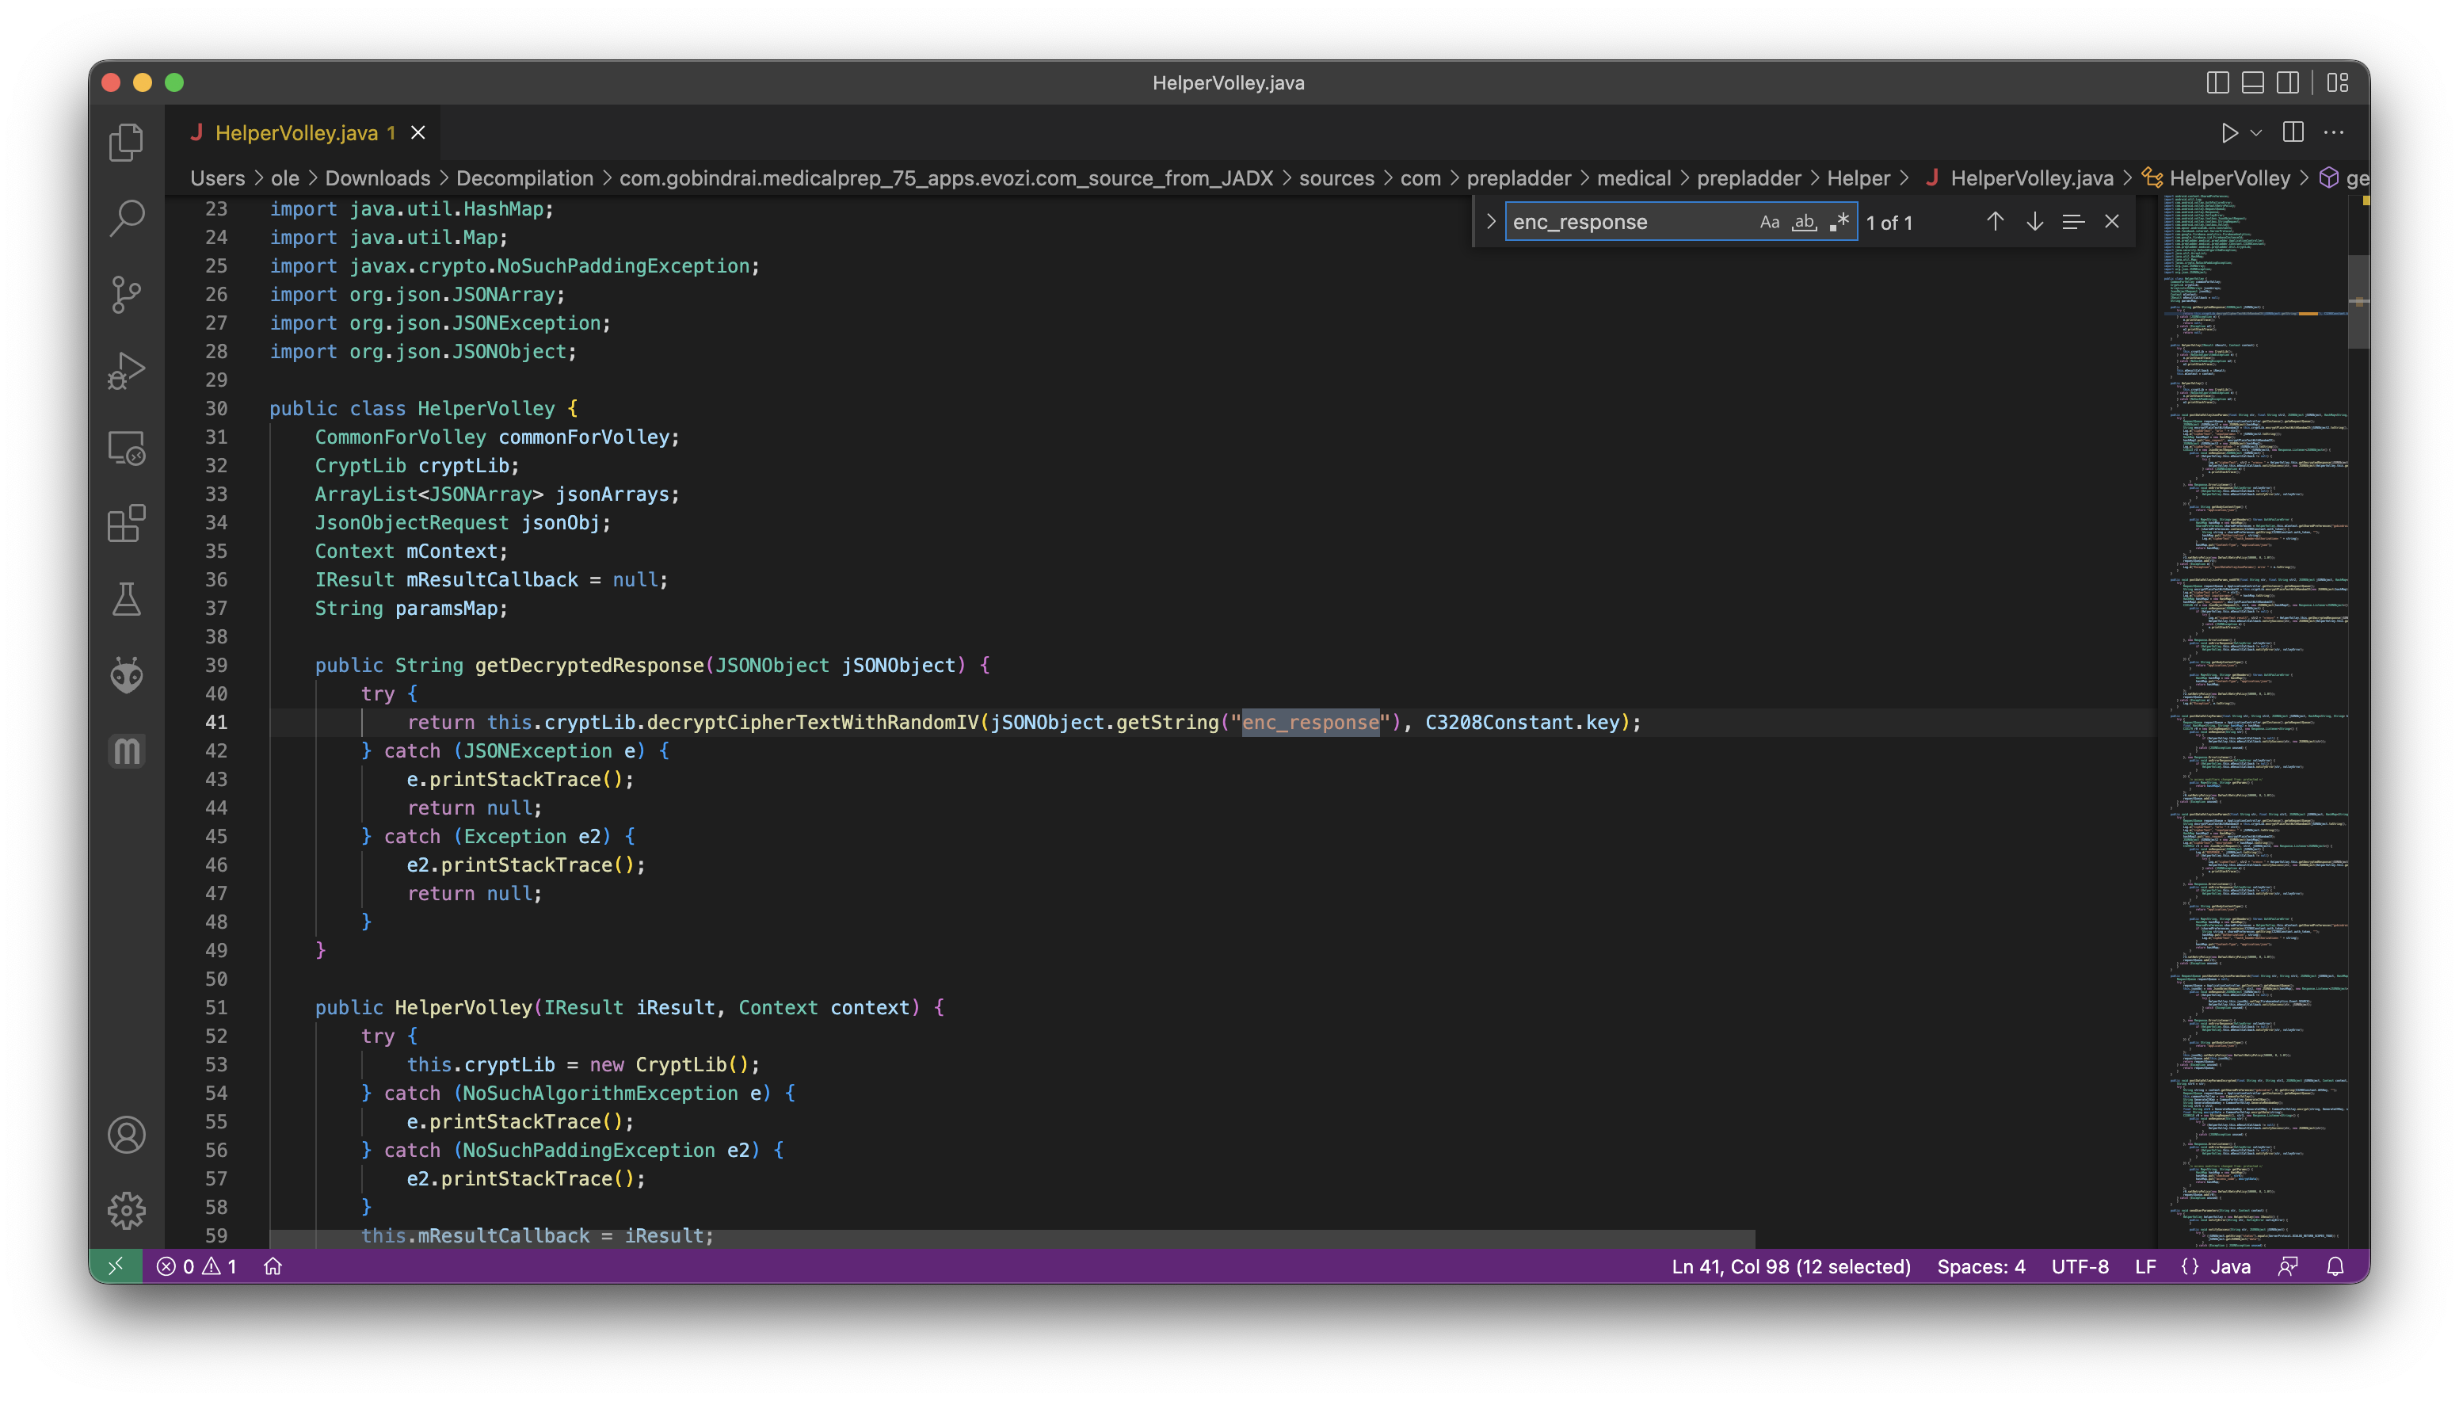The width and height of the screenshot is (2459, 1401).
Task: Open notifications bell in status bar
Action: coord(2335,1266)
